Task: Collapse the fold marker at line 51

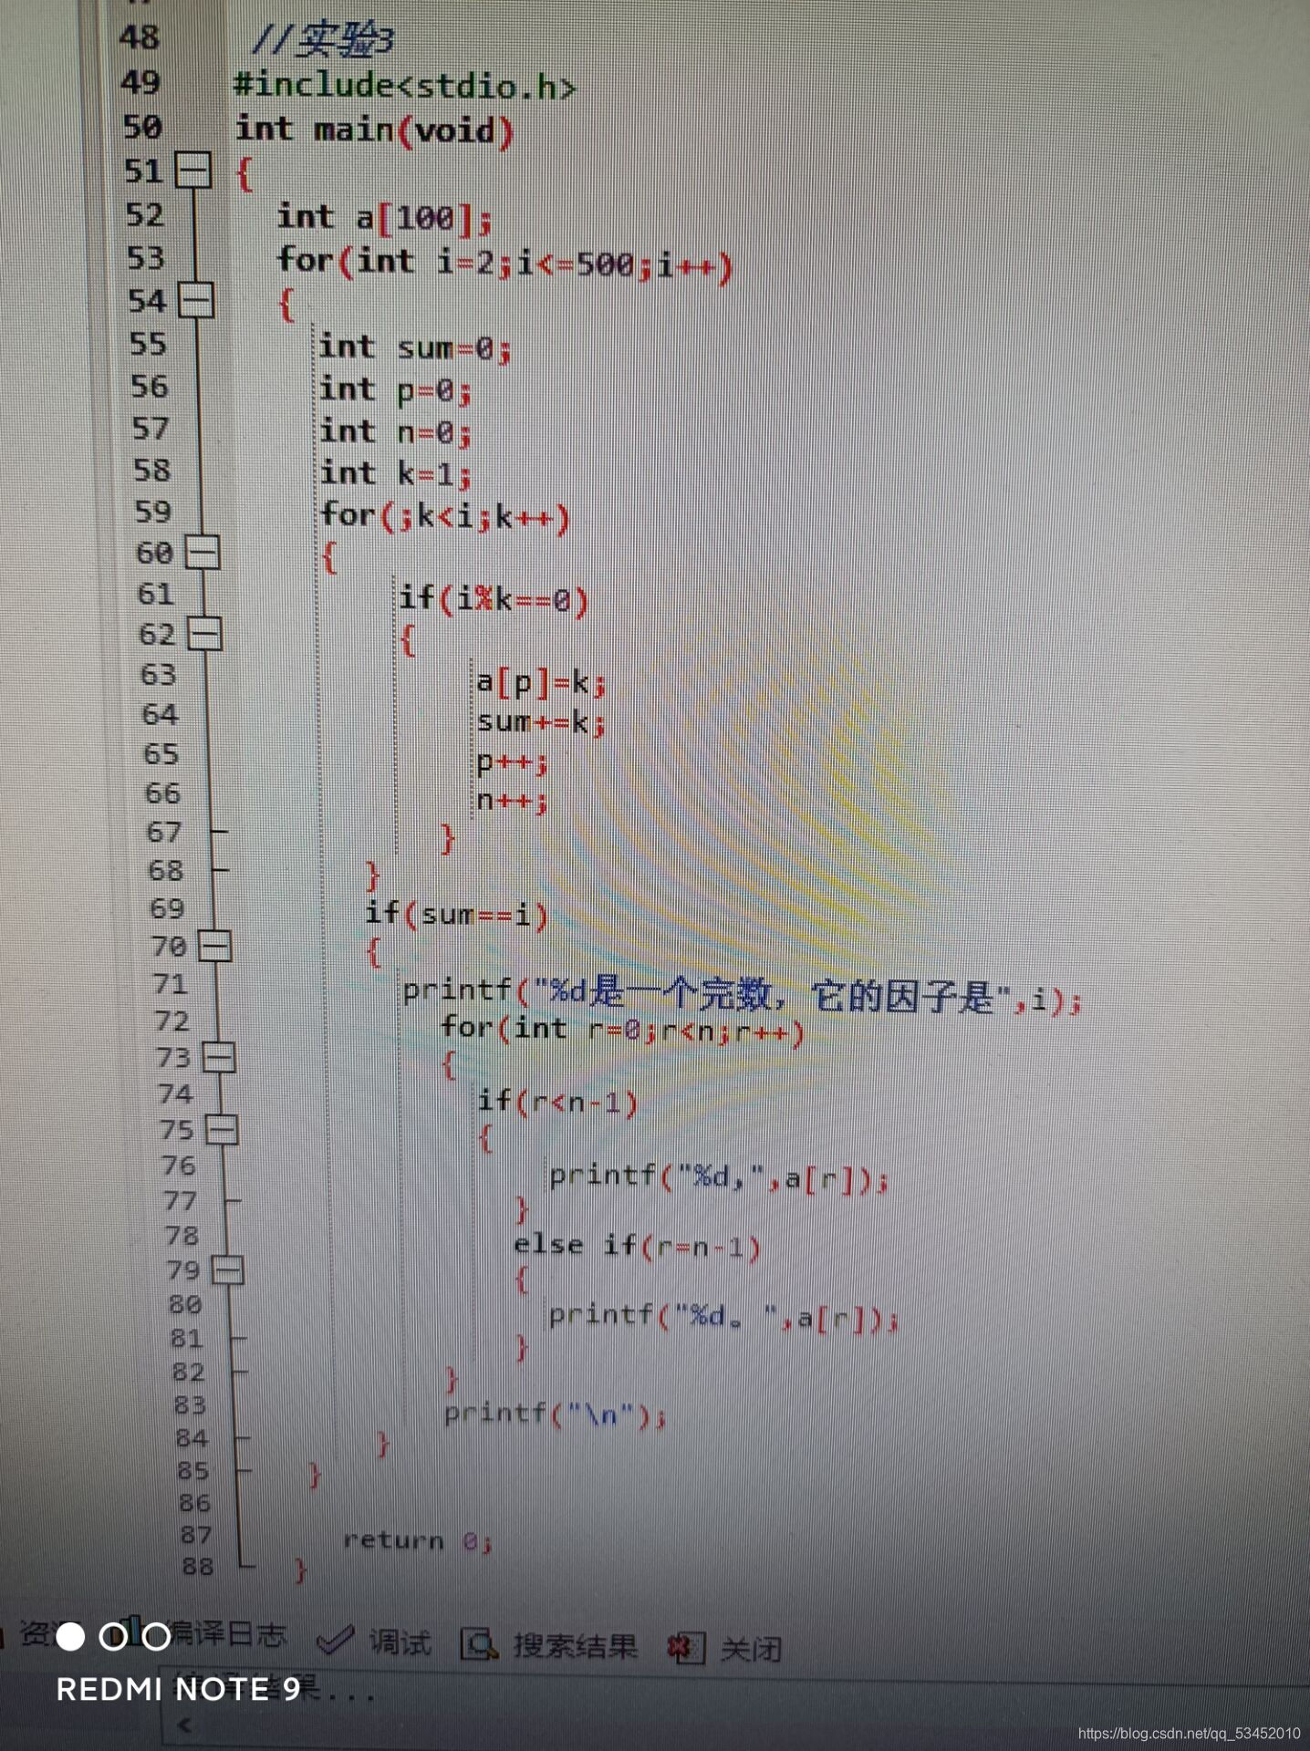Action: [193, 171]
